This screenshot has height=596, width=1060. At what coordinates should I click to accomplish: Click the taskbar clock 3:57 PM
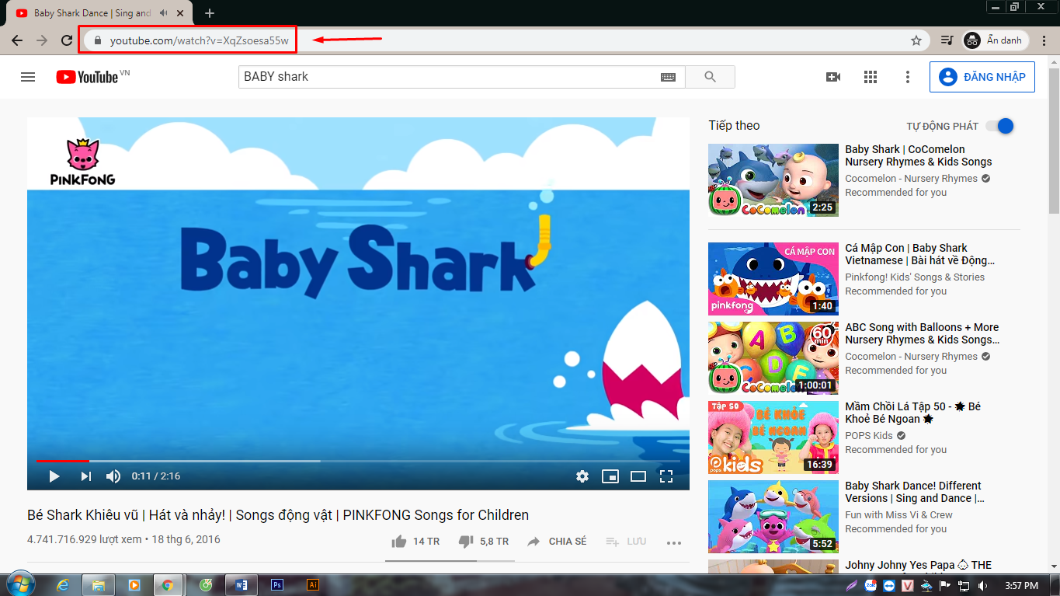pos(1020,585)
